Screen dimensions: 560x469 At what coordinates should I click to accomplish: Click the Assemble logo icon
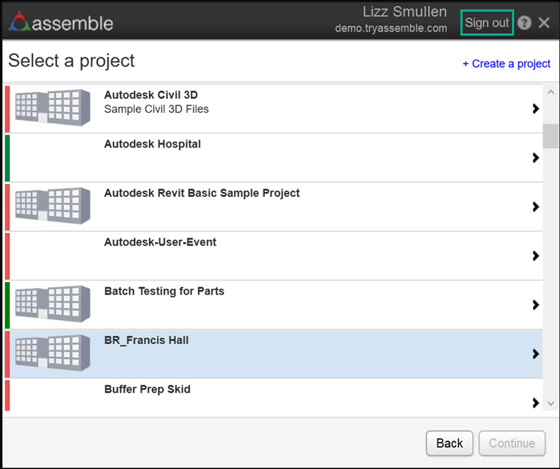click(19, 23)
